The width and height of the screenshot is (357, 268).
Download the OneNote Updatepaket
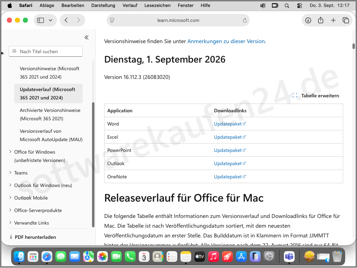coord(230,177)
